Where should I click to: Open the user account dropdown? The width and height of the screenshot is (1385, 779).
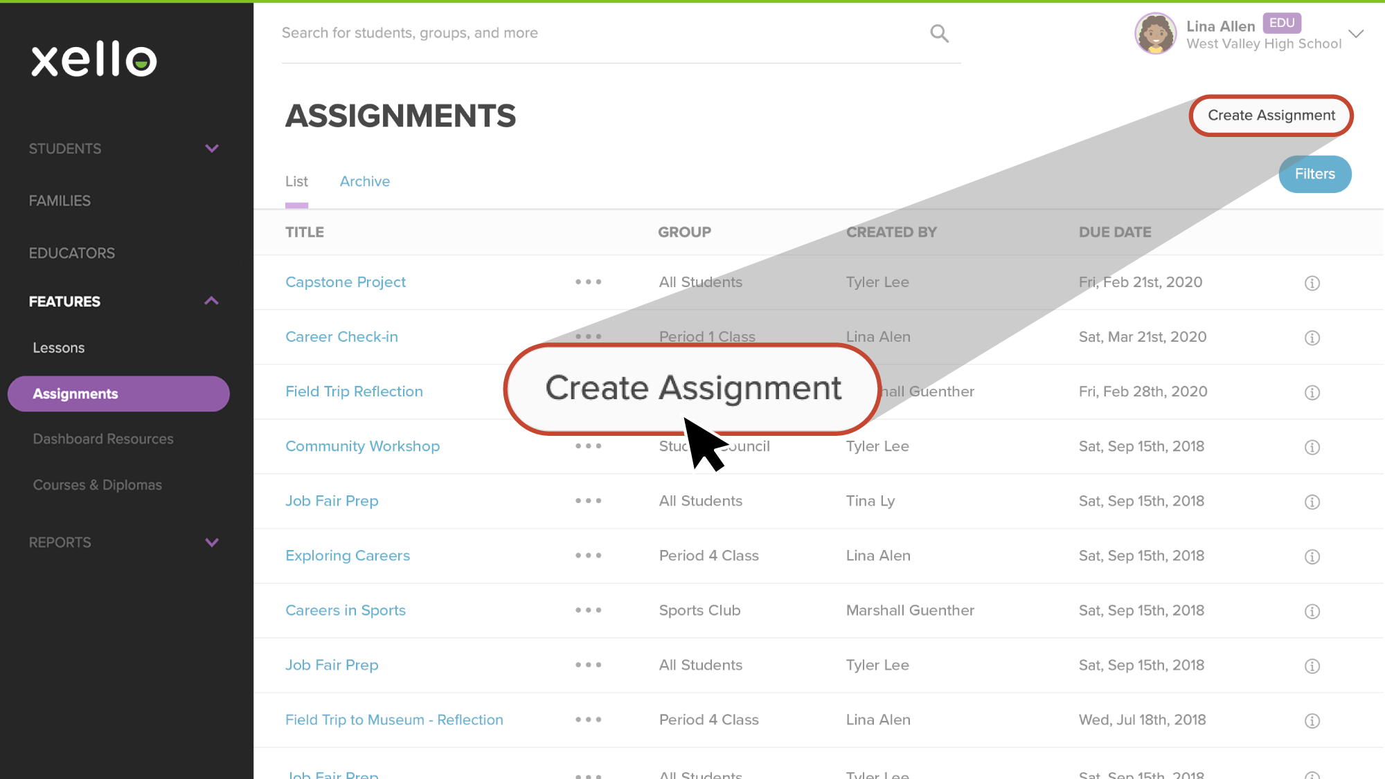(x=1359, y=33)
